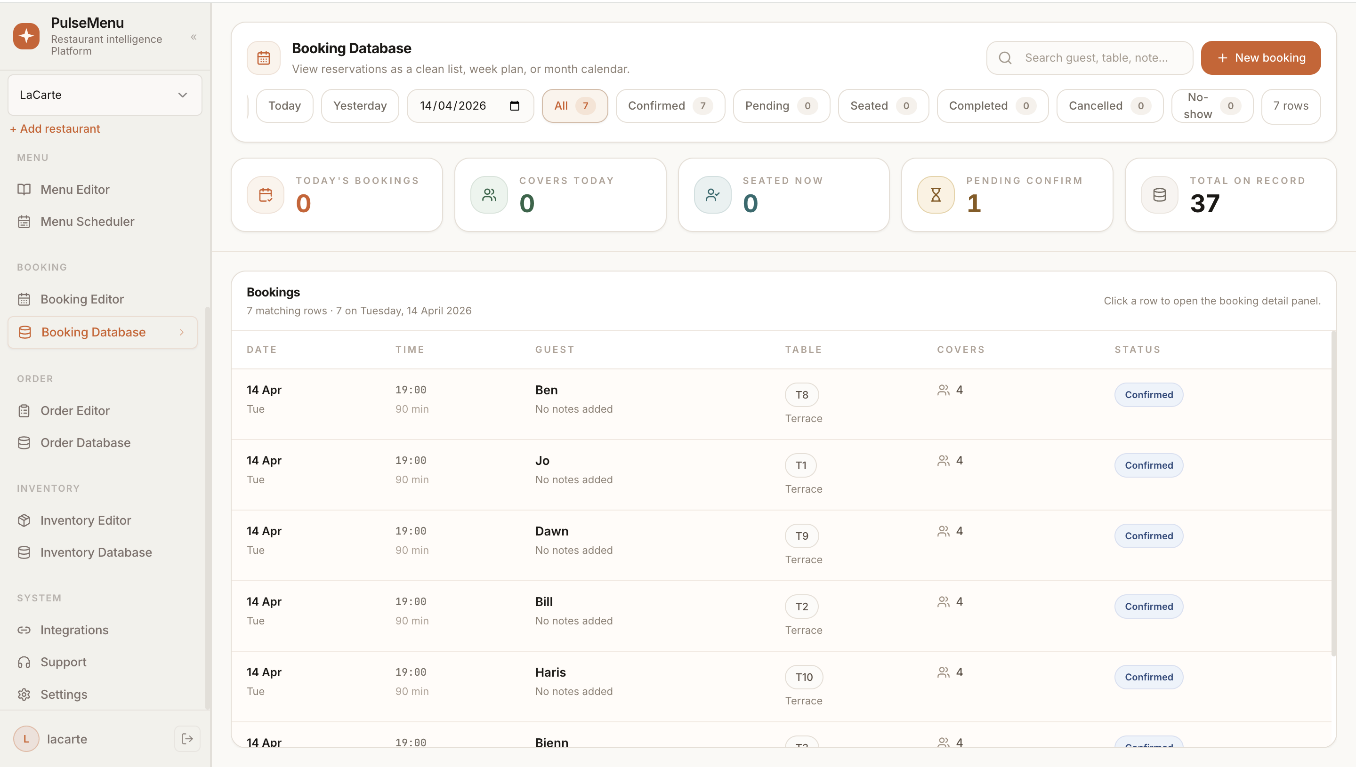Open Inventory Editor in the sidebar
1356x767 pixels.
(103, 520)
